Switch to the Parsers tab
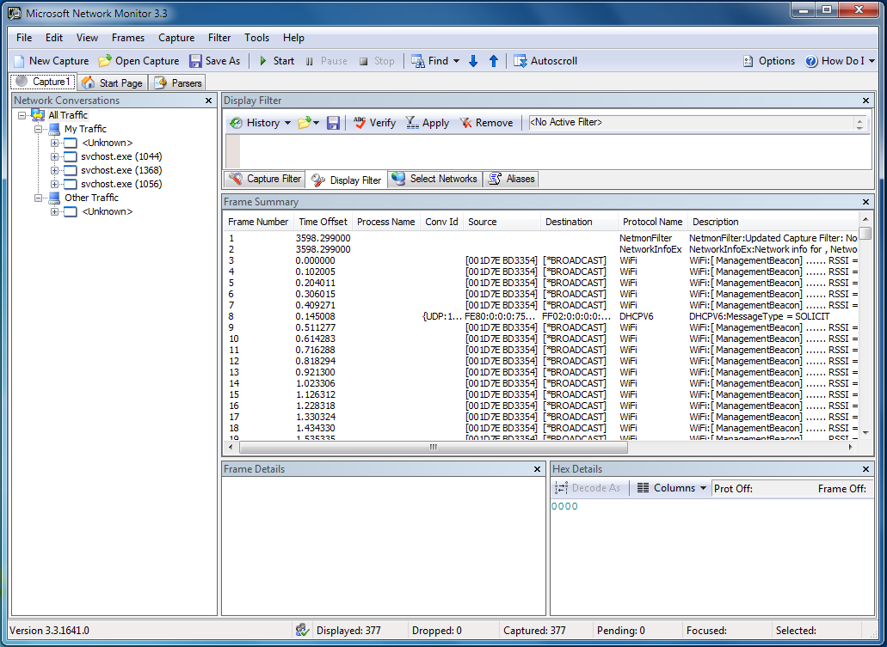This screenshot has height=647, width=887. 177,83
